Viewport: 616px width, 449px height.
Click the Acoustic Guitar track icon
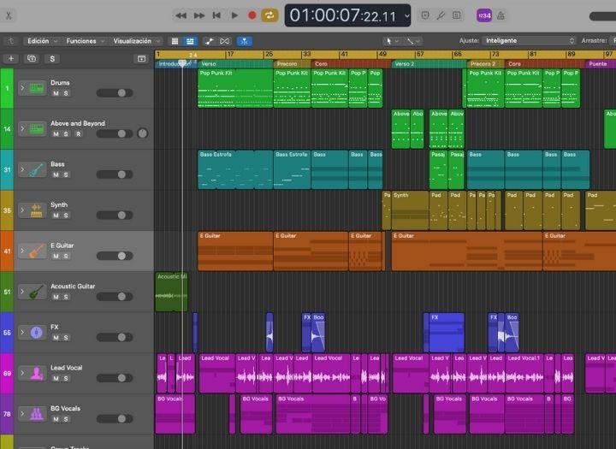click(37, 292)
